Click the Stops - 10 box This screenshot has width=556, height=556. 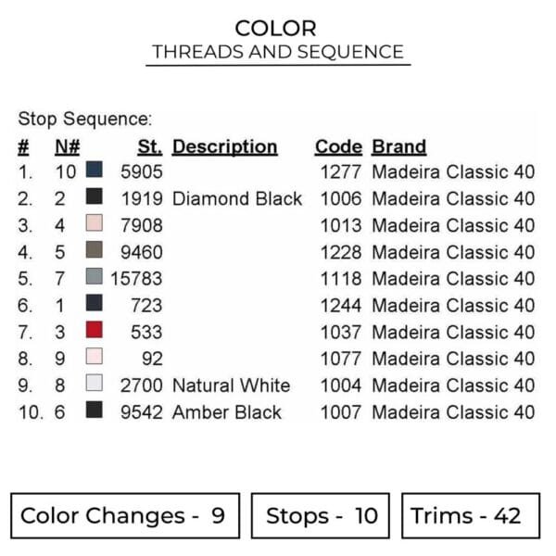pyautogui.click(x=321, y=516)
